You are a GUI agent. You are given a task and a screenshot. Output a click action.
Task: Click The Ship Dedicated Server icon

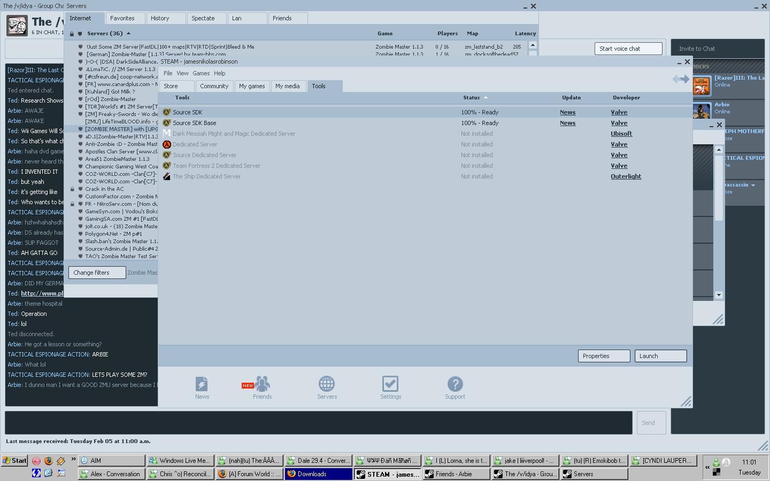pyautogui.click(x=167, y=176)
